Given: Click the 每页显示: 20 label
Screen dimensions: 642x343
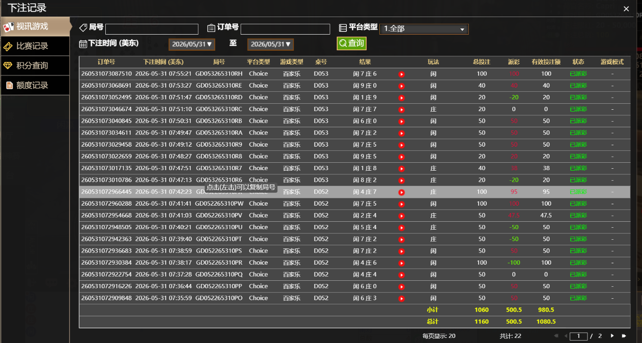Looking at the screenshot, I should pyautogui.click(x=439, y=336).
